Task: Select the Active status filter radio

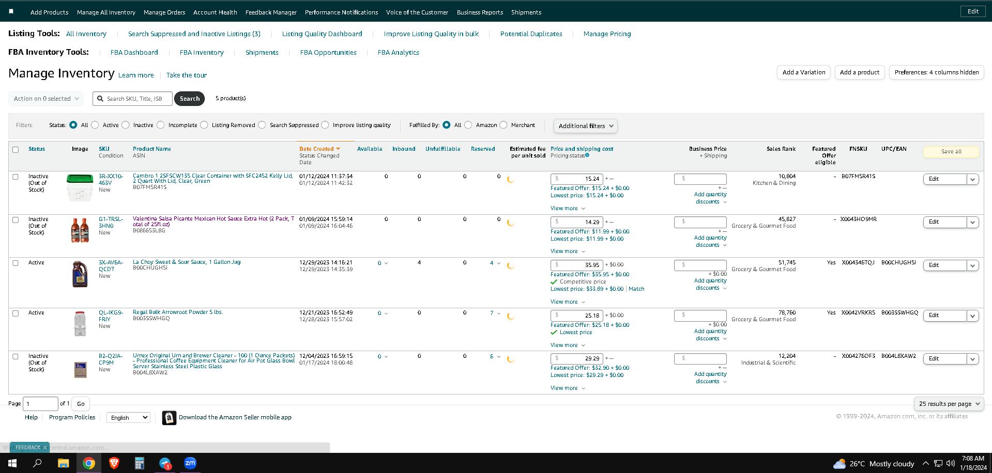Action: click(x=95, y=125)
